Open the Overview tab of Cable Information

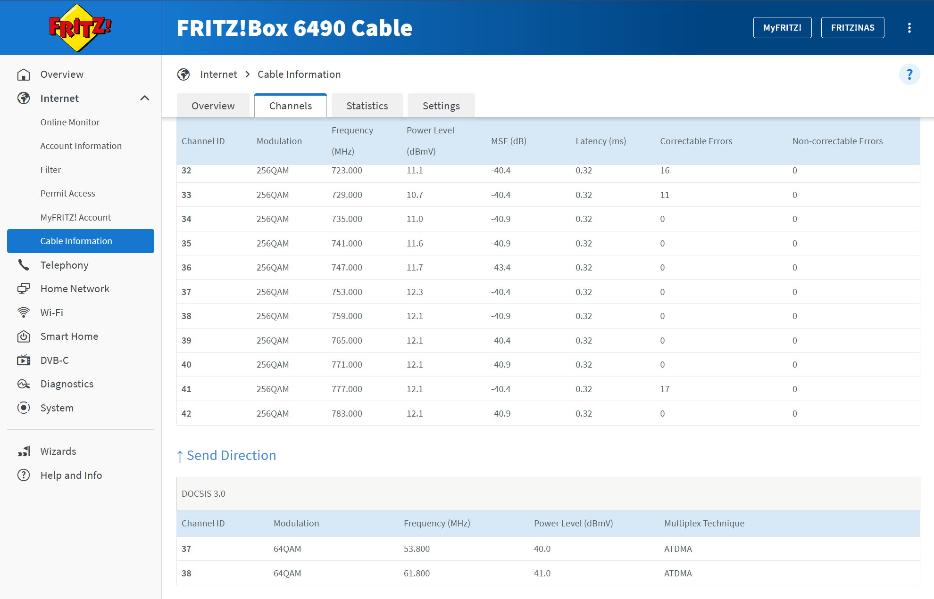[x=213, y=106]
